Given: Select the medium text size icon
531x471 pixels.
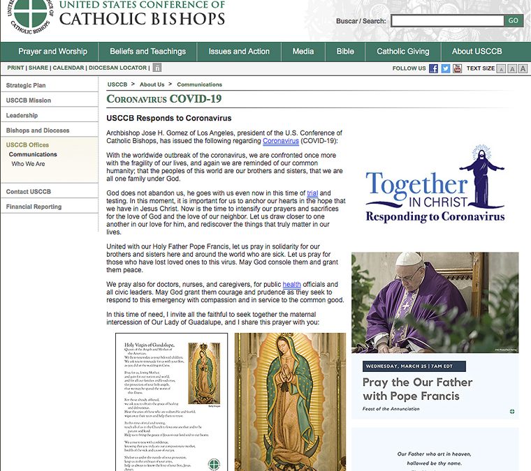Looking at the screenshot, I should [x=512, y=68].
